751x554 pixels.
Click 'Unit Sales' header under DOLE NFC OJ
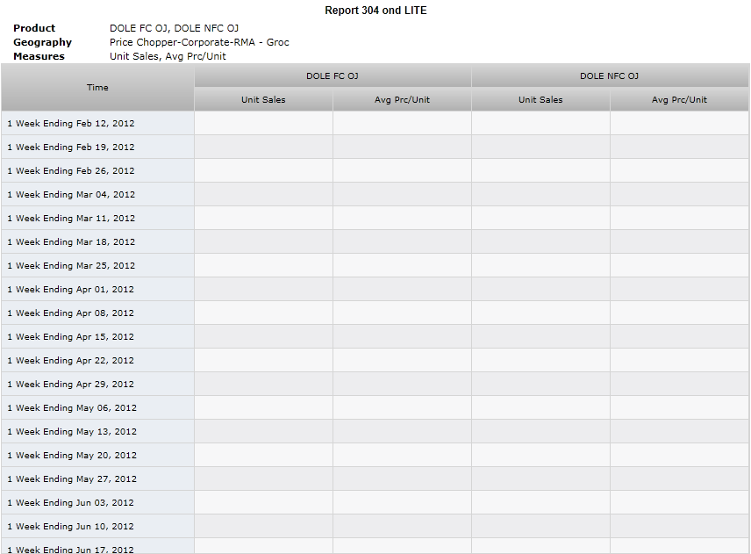pos(540,100)
